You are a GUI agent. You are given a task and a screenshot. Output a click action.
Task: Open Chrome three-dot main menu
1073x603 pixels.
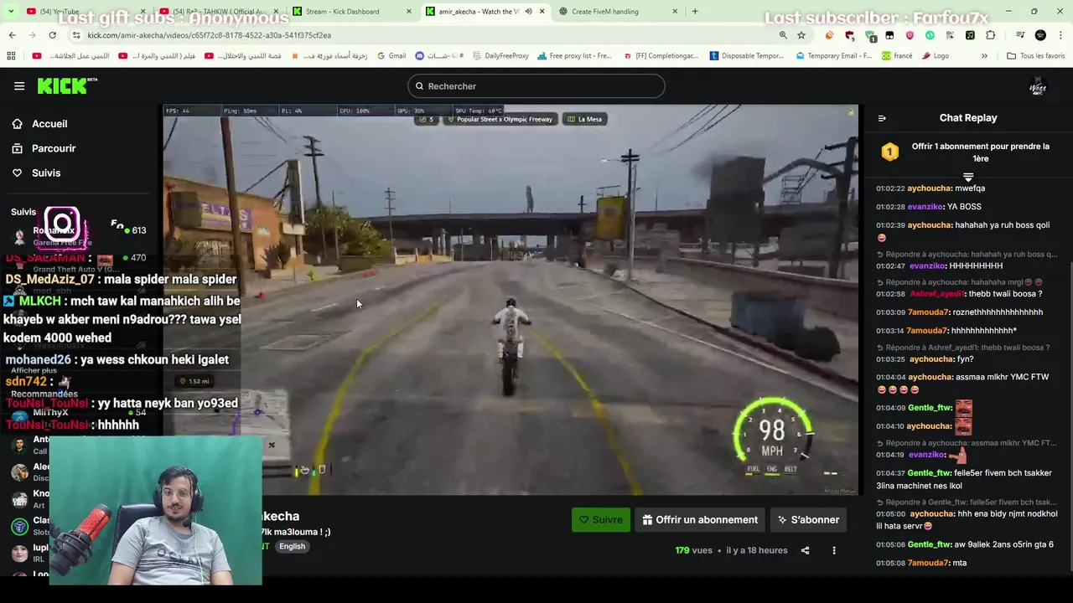pyautogui.click(x=1061, y=35)
